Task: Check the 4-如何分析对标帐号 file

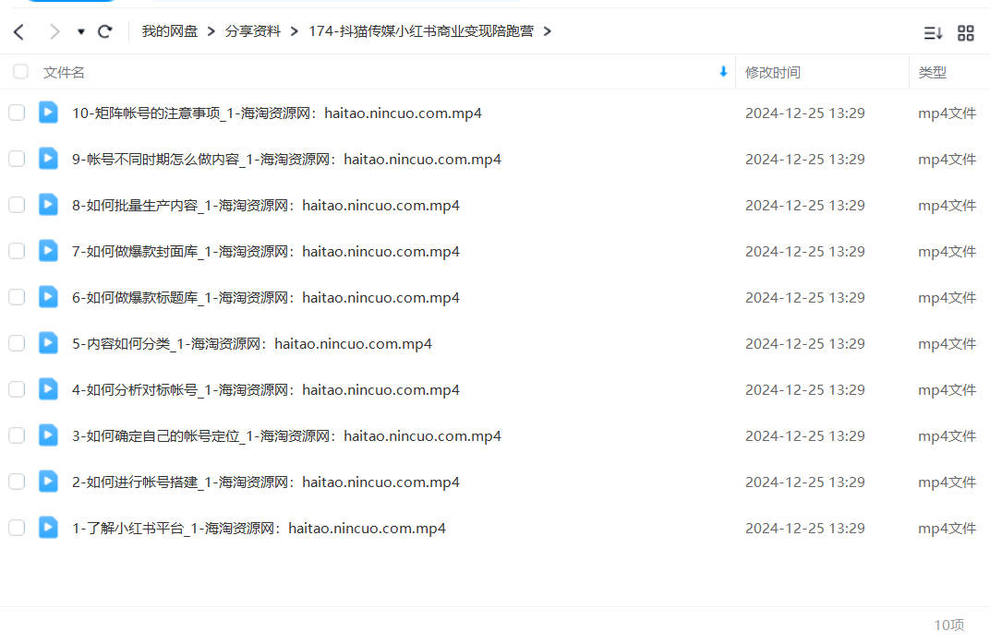Action: (17, 389)
